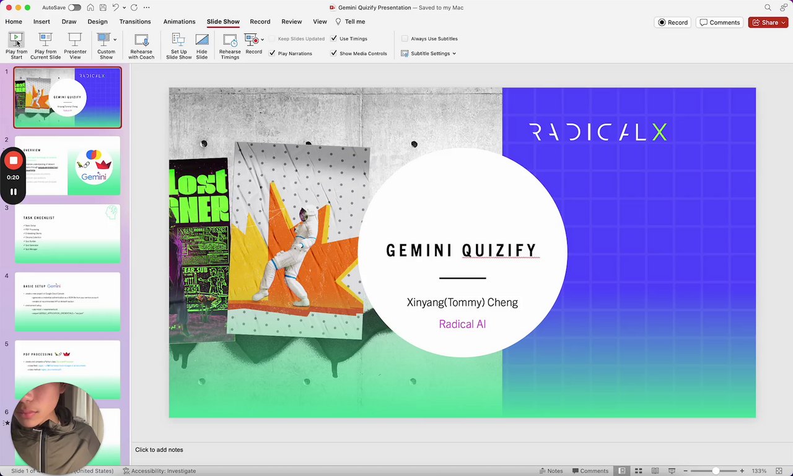793x476 pixels.
Task: Toggle the Notes pane button
Action: (551, 471)
